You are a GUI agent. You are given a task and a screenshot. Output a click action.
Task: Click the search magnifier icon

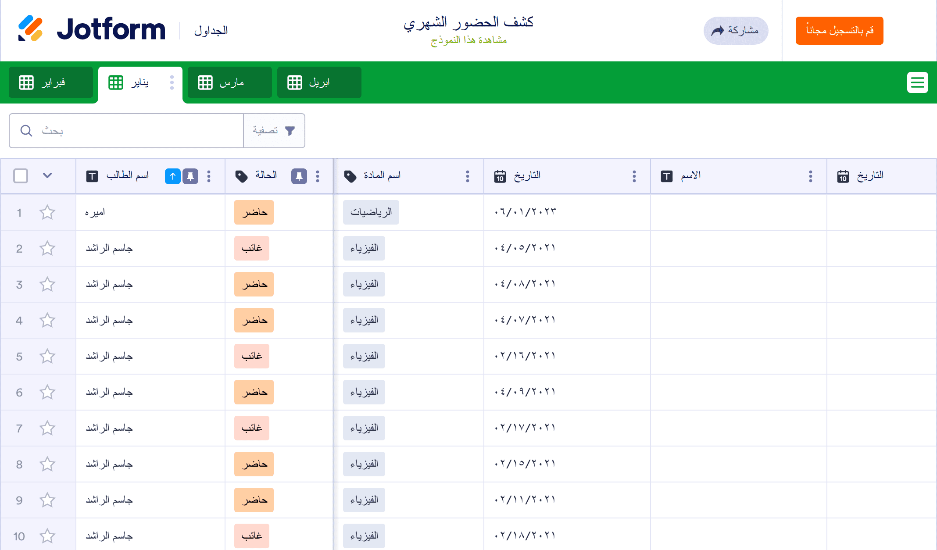point(26,131)
